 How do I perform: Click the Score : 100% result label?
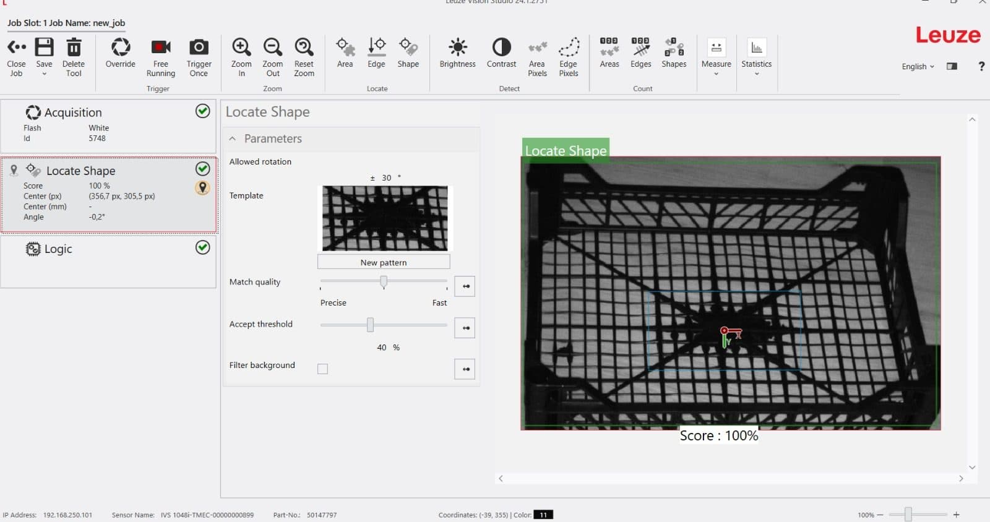[719, 435]
